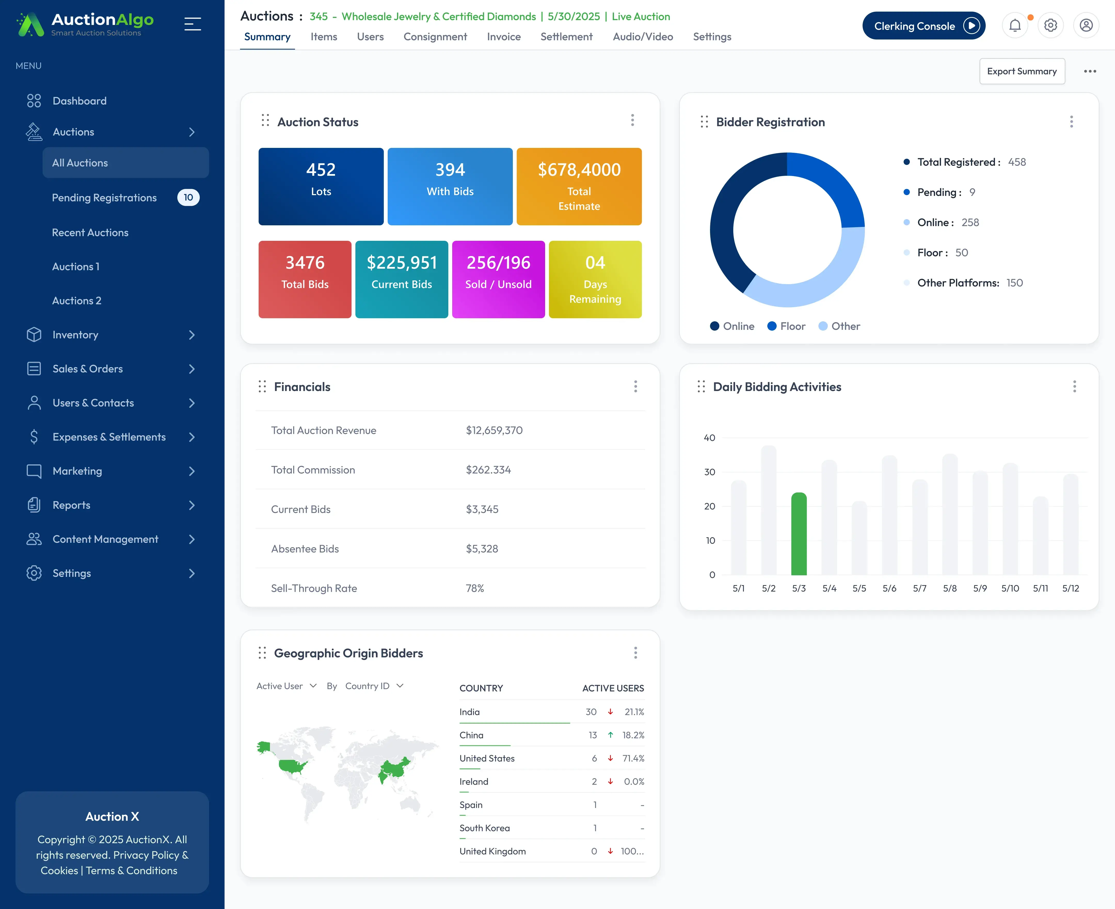Select the Dashboard icon in the sidebar

34,101
